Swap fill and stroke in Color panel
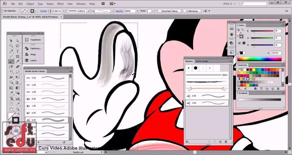The height and width of the screenshot is (155, 292). pos(242,30)
